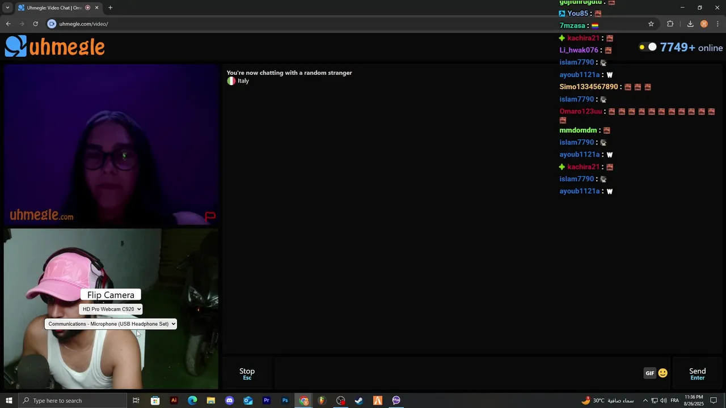Open Outlook from the taskbar
The width and height of the screenshot is (726, 408).
(x=248, y=401)
